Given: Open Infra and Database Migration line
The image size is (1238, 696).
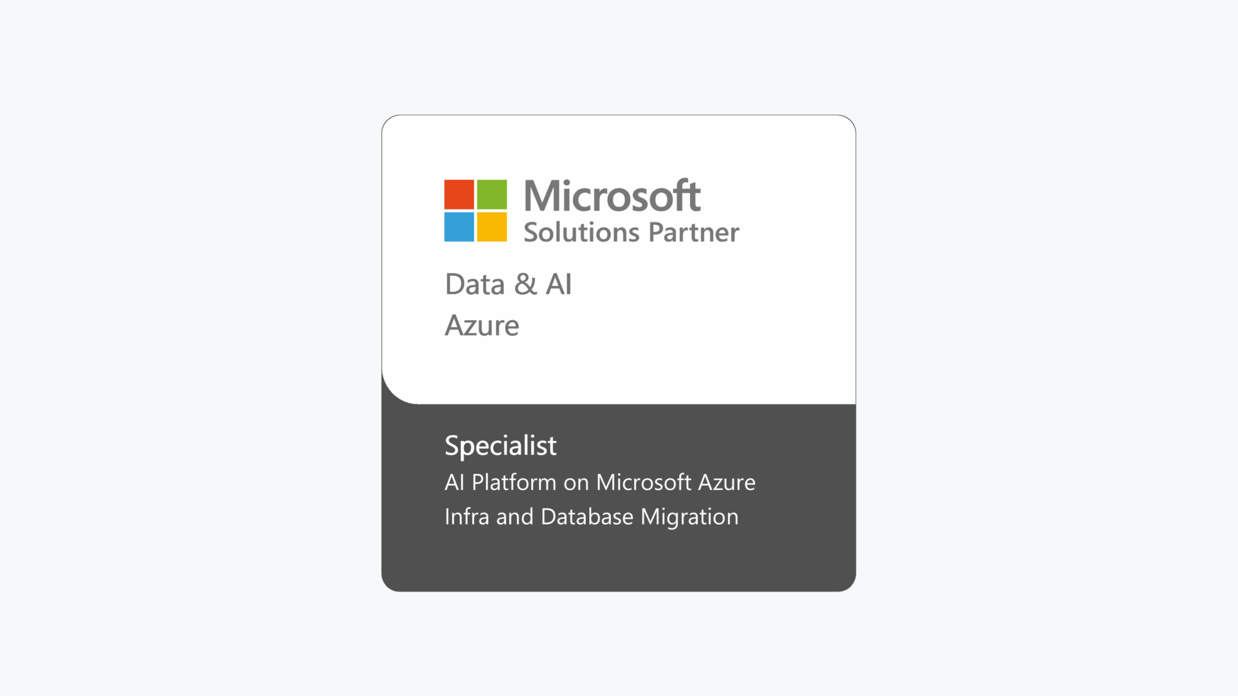Looking at the screenshot, I should pos(592,517).
